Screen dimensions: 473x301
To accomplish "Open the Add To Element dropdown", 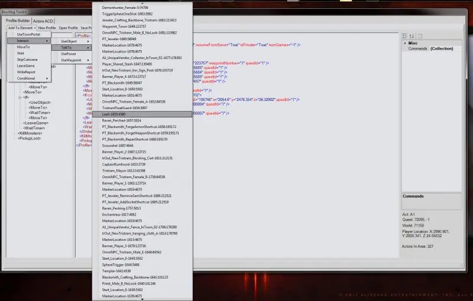I will pos(22,28).
